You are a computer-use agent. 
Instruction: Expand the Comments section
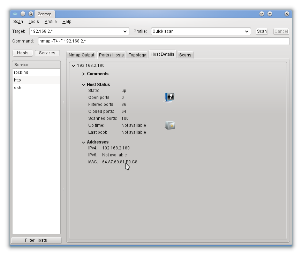[x=83, y=74]
